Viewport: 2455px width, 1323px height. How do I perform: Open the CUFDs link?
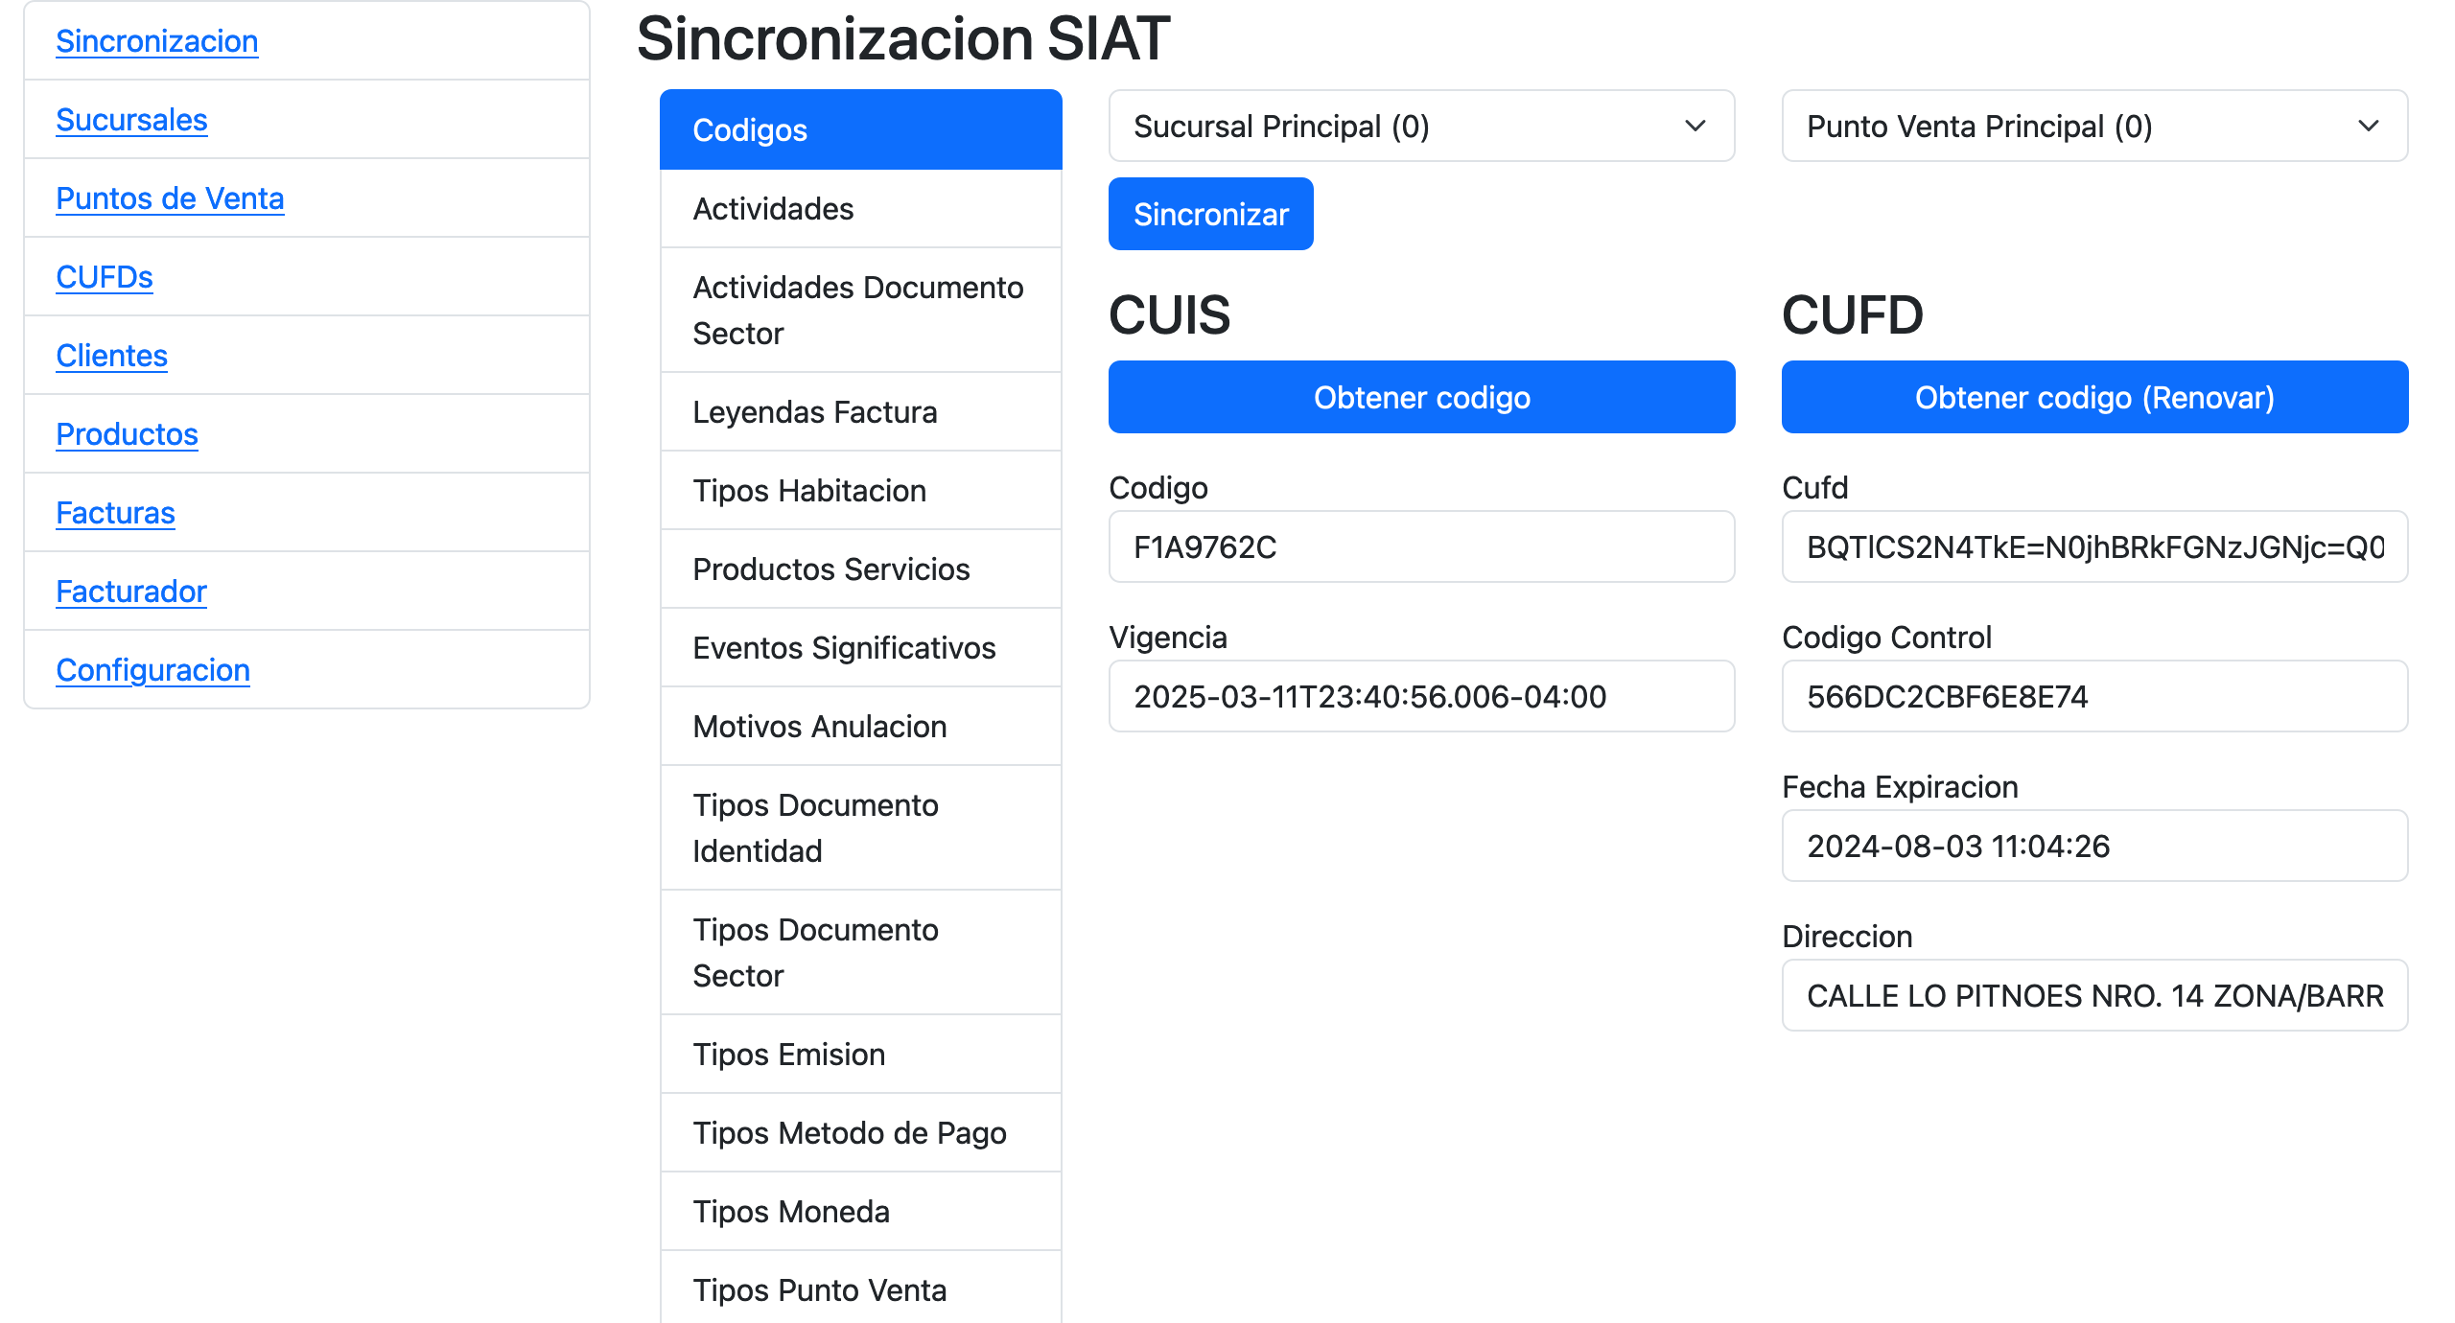point(105,277)
